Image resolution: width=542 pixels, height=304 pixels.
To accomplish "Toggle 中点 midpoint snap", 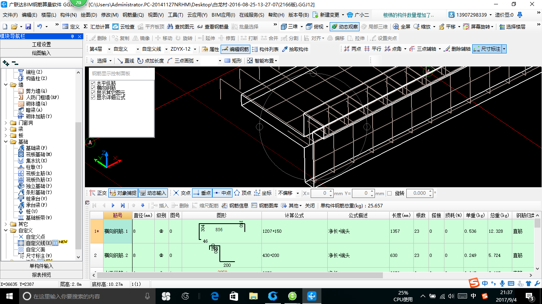I will click(222, 193).
